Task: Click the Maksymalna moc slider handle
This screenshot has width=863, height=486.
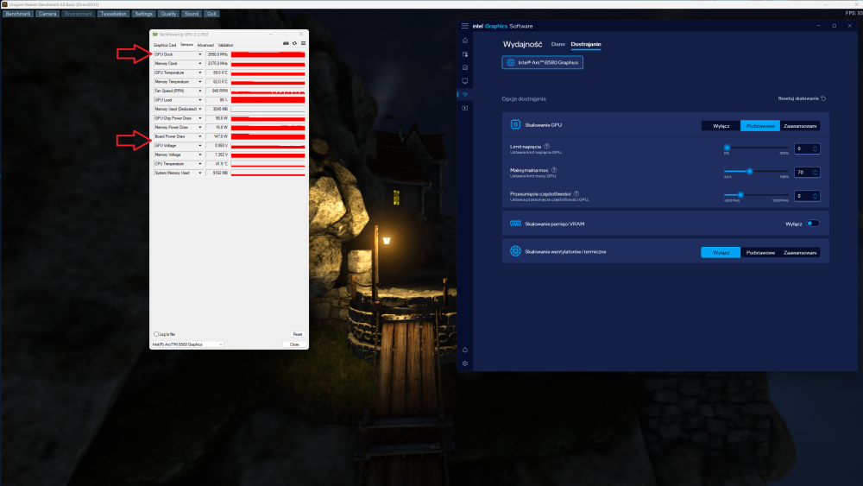Action: coord(750,171)
